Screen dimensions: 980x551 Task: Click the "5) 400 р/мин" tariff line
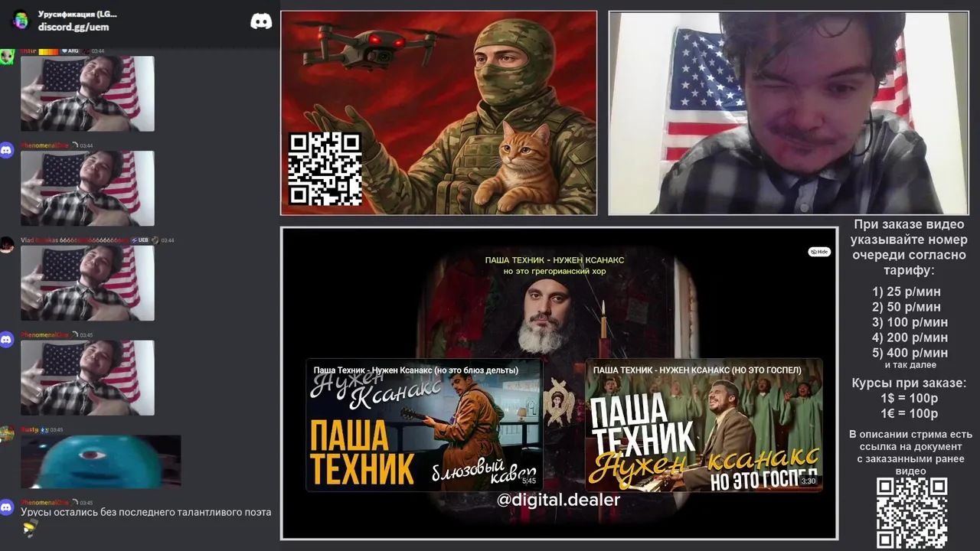[910, 353]
